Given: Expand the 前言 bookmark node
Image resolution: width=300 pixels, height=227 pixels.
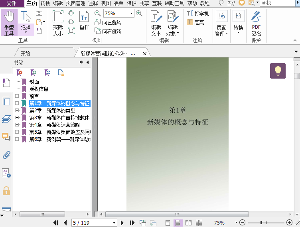Looking at the screenshot, I should [x=17, y=96].
